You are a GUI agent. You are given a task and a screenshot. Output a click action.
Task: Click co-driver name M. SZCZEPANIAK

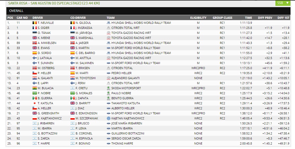(x=87, y=118)
